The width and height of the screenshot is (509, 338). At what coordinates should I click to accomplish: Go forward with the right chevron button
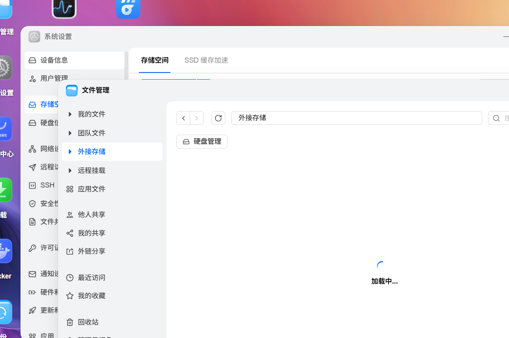[x=196, y=118]
